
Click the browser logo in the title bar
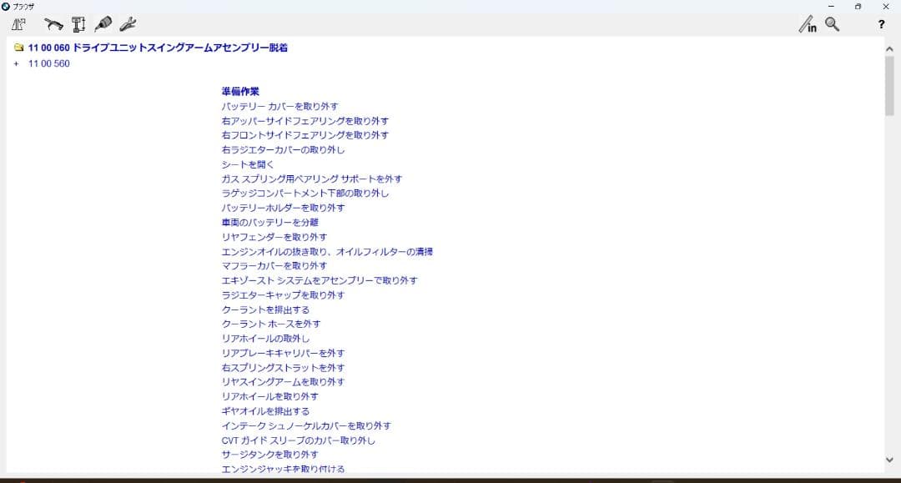[8, 6]
